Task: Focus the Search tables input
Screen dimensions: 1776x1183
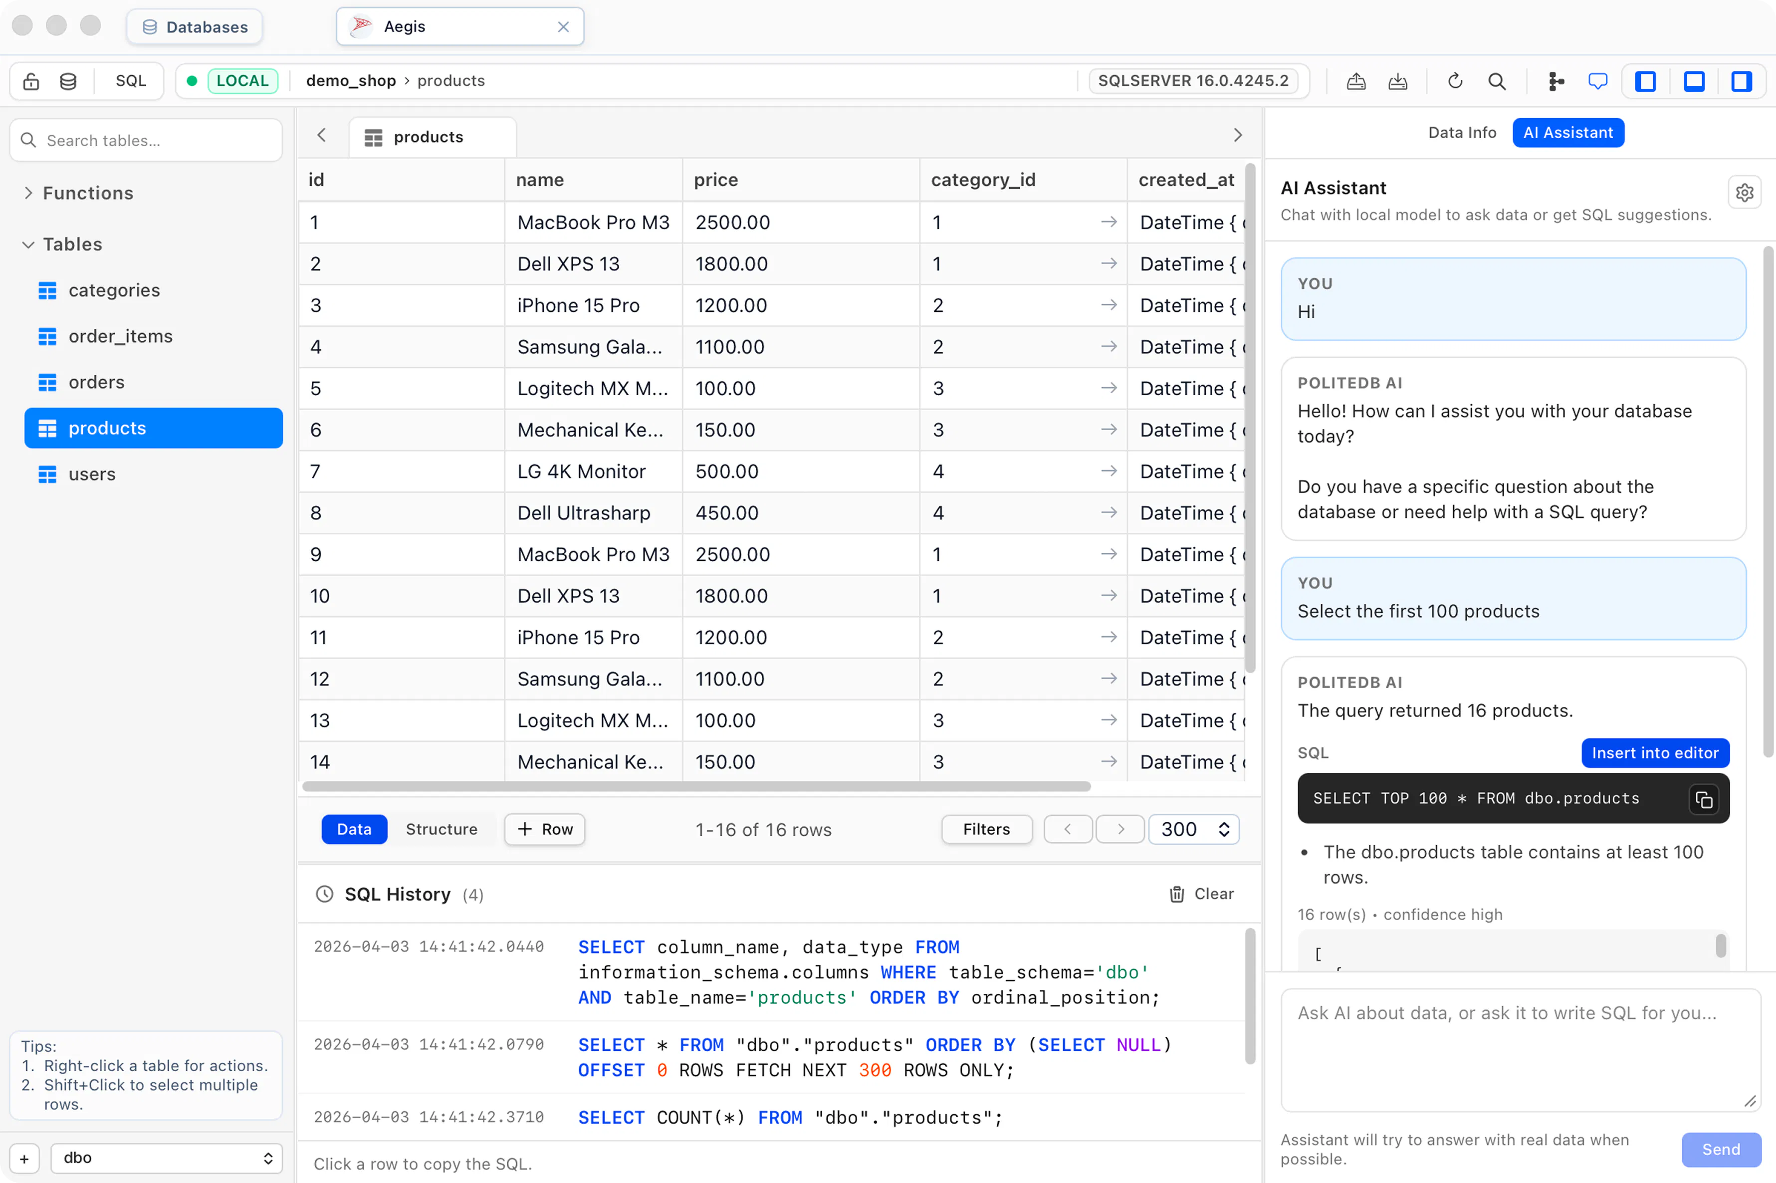Action: pos(146,140)
